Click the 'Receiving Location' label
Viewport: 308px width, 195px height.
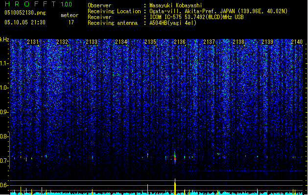(114, 11)
